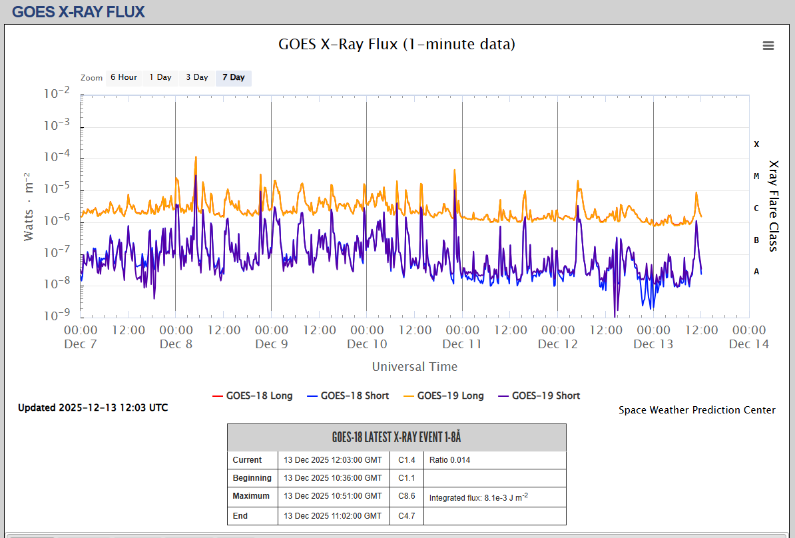
Task: Click the Space Weather Prediction Center credit
Action: tap(696, 410)
